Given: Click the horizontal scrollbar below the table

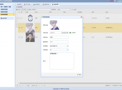Looking at the screenshot, I should click(70, 83).
